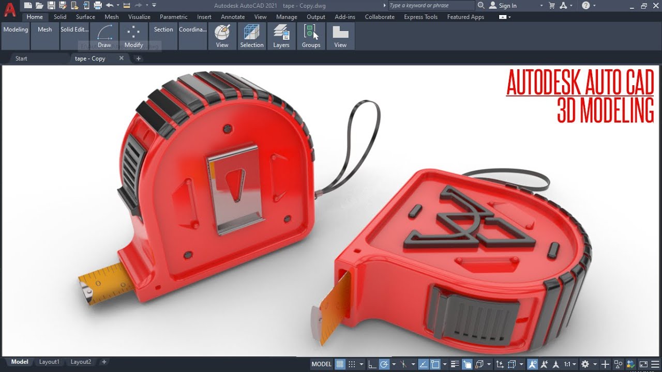The image size is (662, 372).
Task: Switch to the Start file tab
Action: 21,58
